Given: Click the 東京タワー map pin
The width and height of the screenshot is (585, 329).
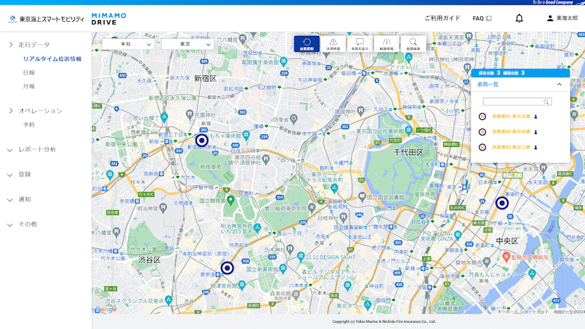Looking at the screenshot, I should [367, 305].
